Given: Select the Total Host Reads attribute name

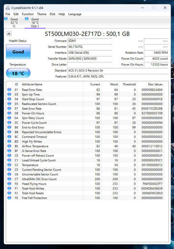Looking at the screenshot, I should click(32, 193).
